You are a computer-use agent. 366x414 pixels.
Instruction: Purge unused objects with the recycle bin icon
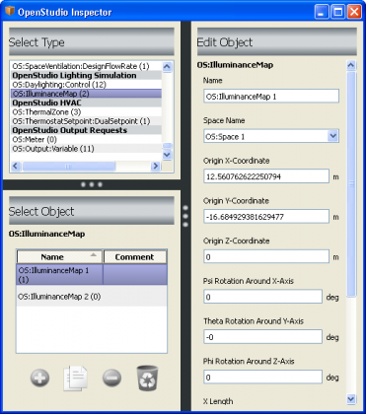(147, 378)
